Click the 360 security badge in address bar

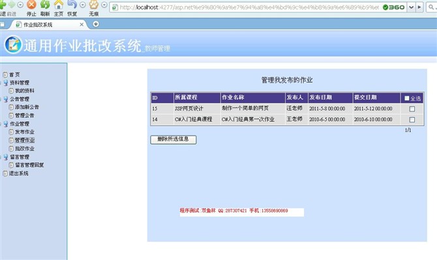(393, 7)
